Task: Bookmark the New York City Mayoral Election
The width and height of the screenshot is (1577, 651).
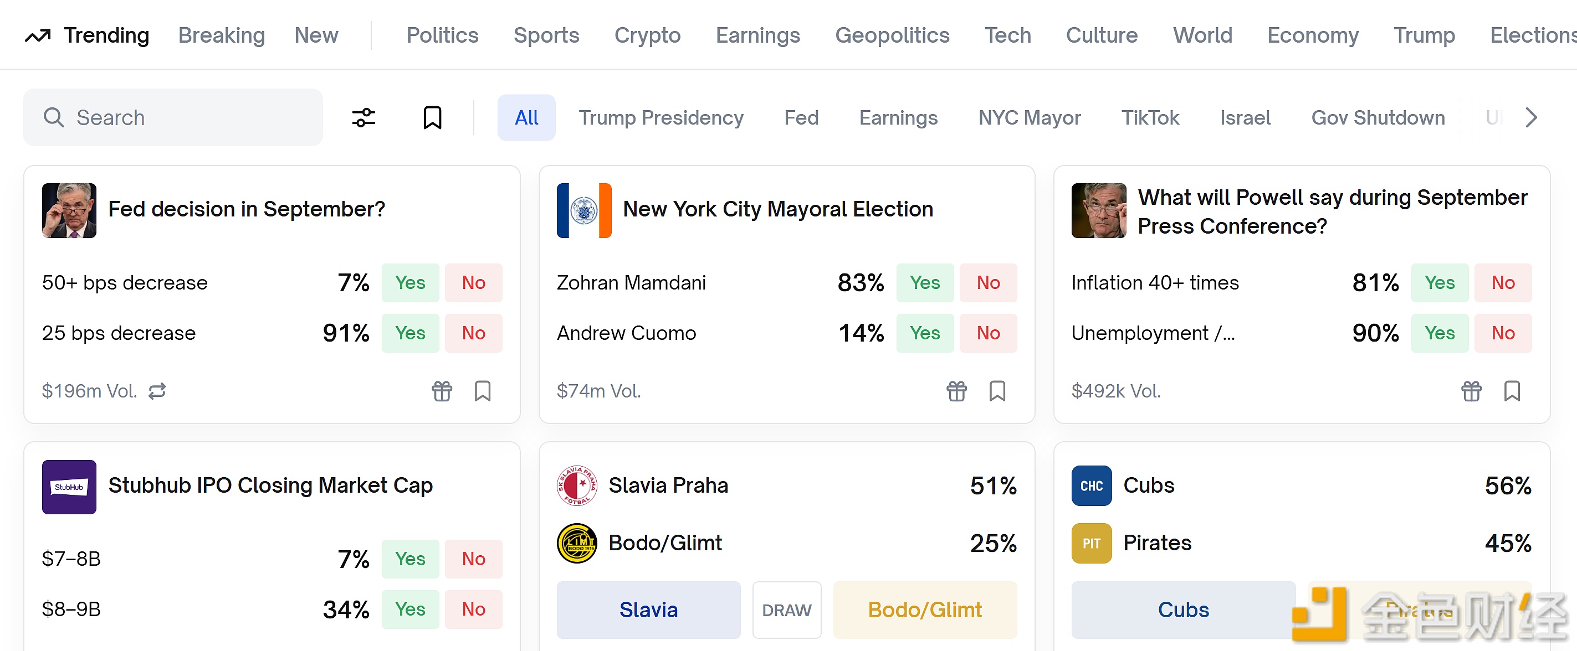Action: pos(997,391)
